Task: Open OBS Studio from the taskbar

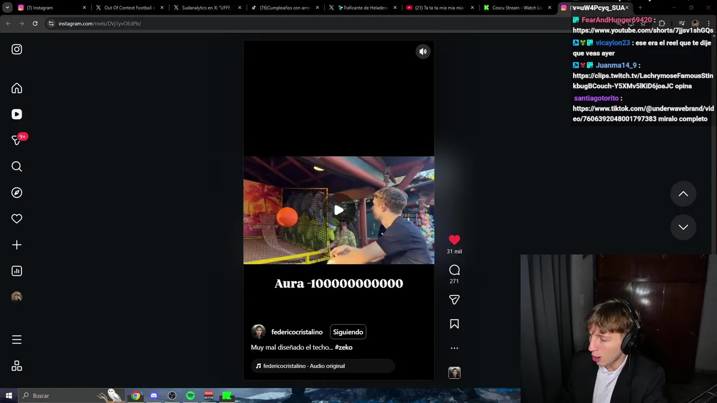Action: [172, 396]
